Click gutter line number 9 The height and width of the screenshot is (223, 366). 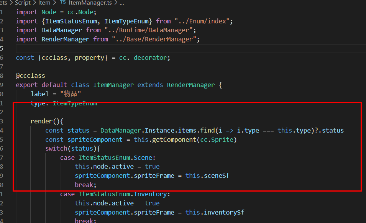click(2, 85)
